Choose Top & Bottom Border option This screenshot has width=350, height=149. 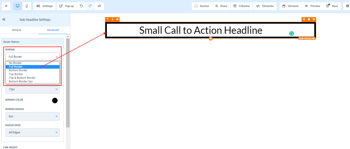33,78
